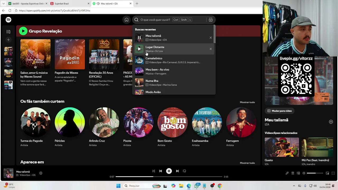This screenshot has width=338, height=190.
Task: Open a new browser tab
Action: [137, 4]
